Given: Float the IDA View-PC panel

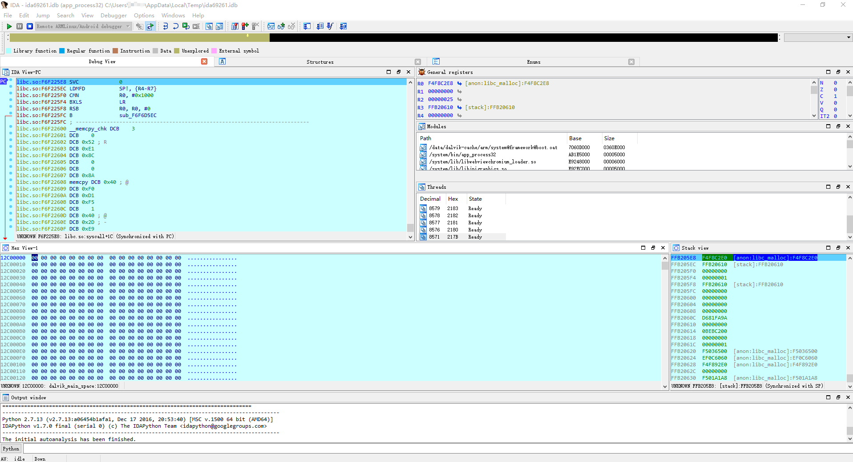Looking at the screenshot, I should [399, 72].
